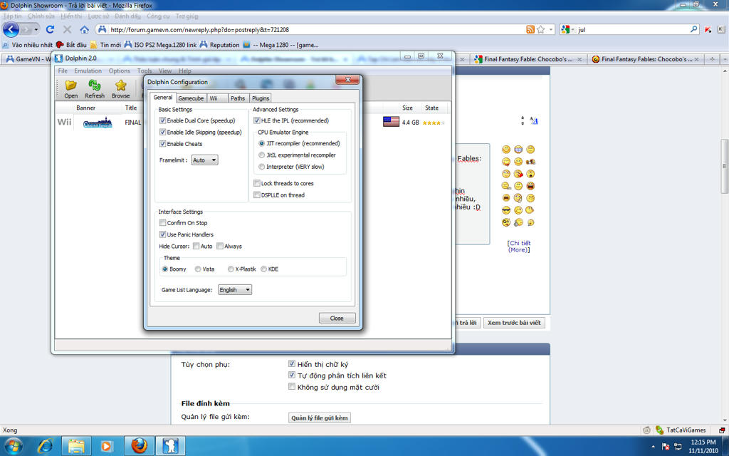This screenshot has height=456, width=729.
Task: Enable Lock threads to cores option
Action: [257, 184]
